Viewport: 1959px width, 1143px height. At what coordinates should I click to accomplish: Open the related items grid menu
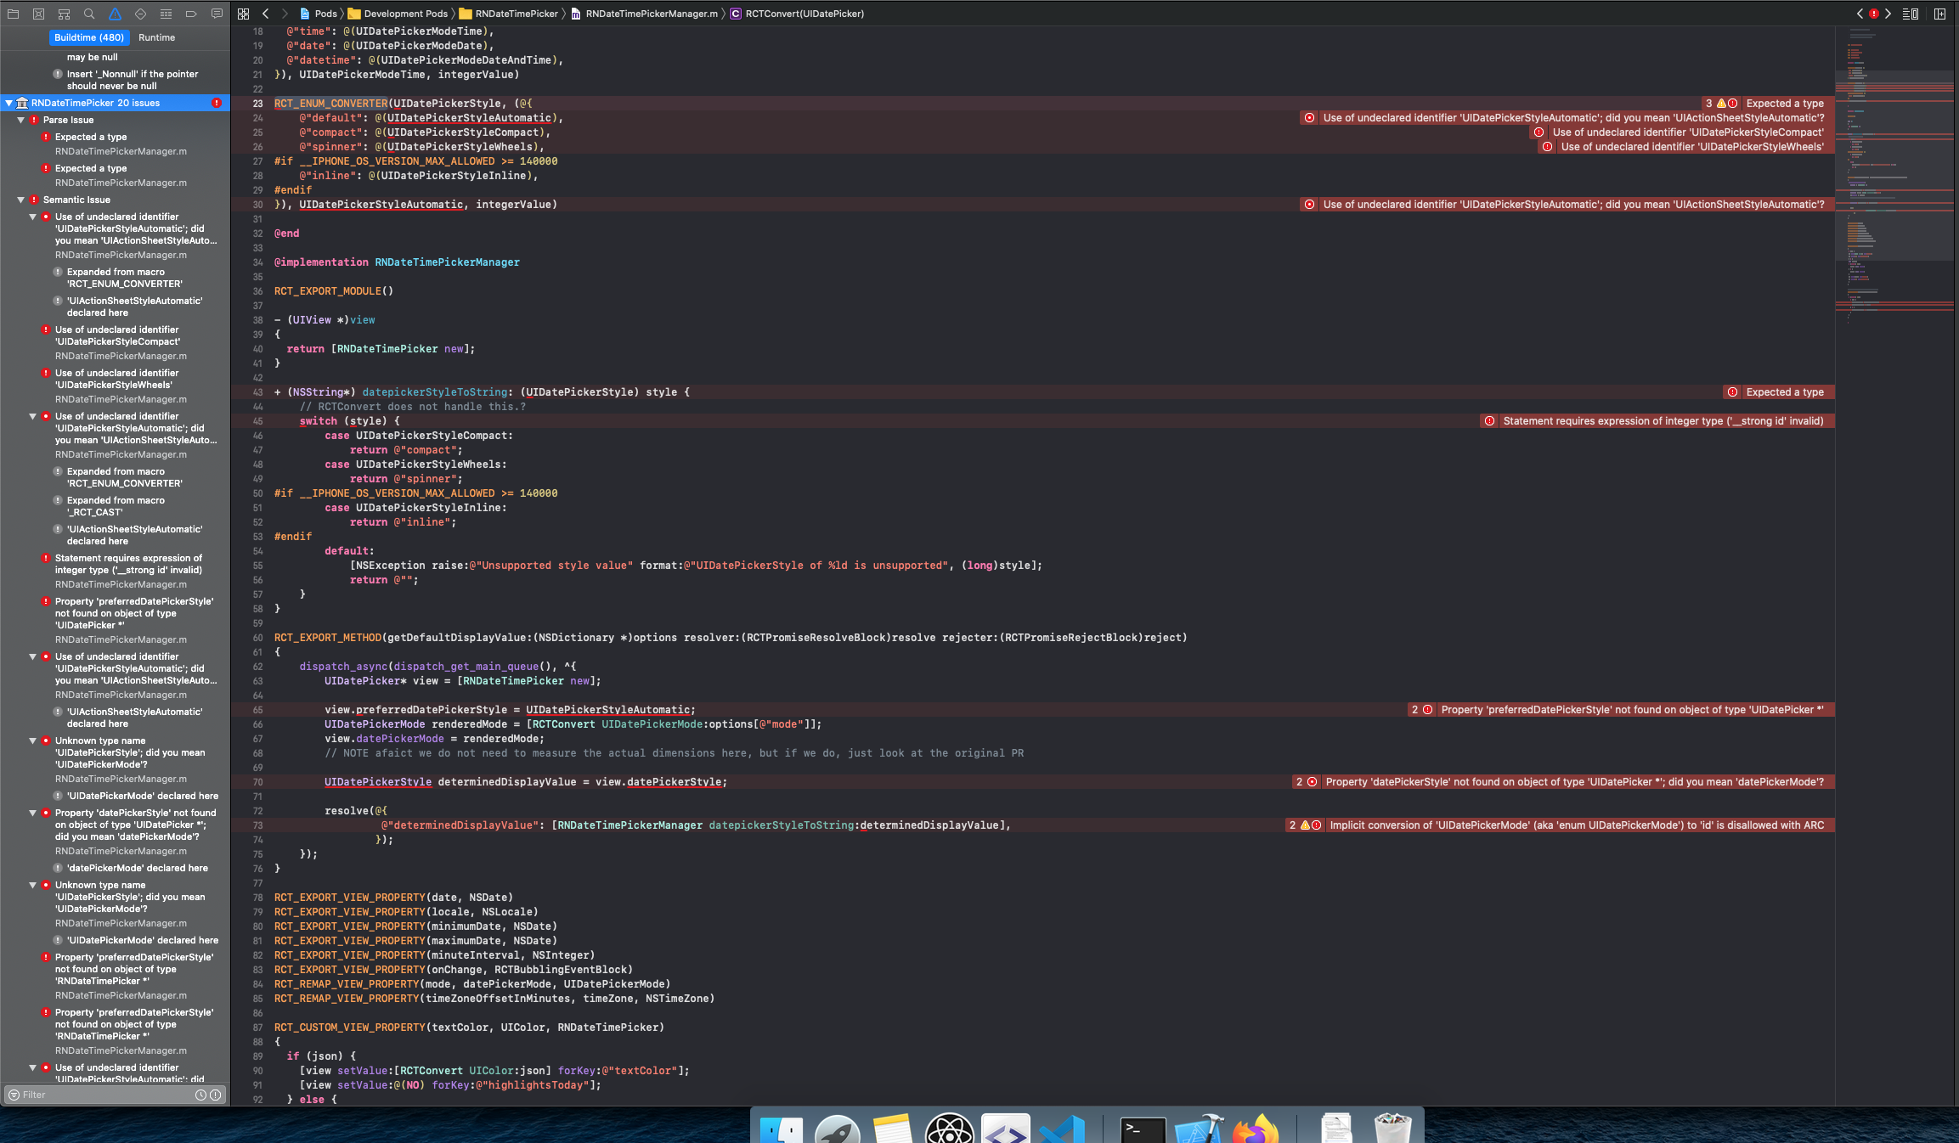pyautogui.click(x=244, y=14)
